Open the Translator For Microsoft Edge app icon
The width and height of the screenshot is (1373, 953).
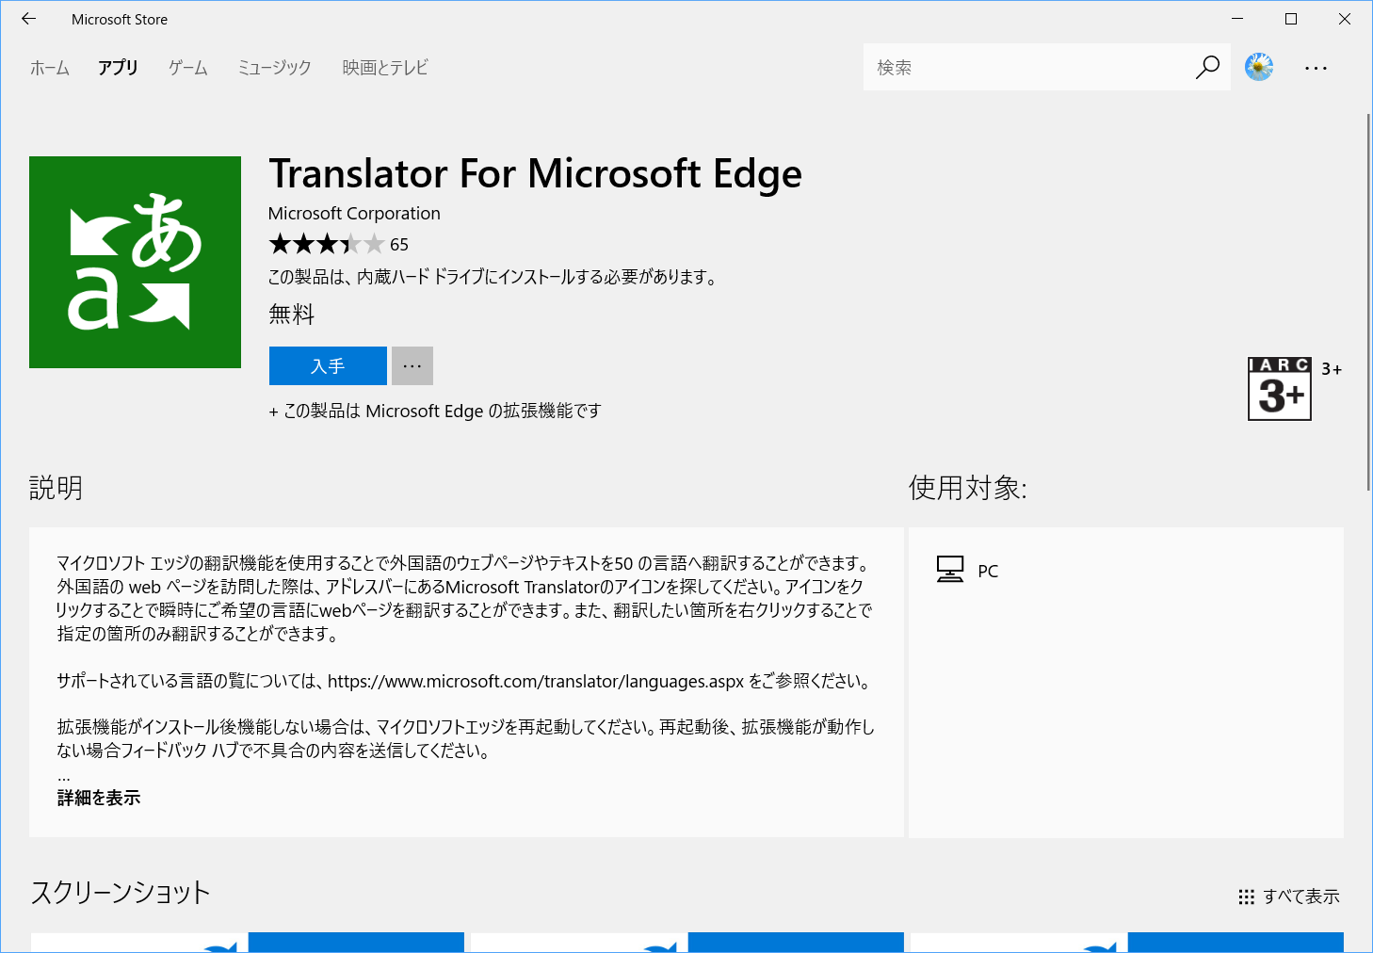tap(135, 262)
